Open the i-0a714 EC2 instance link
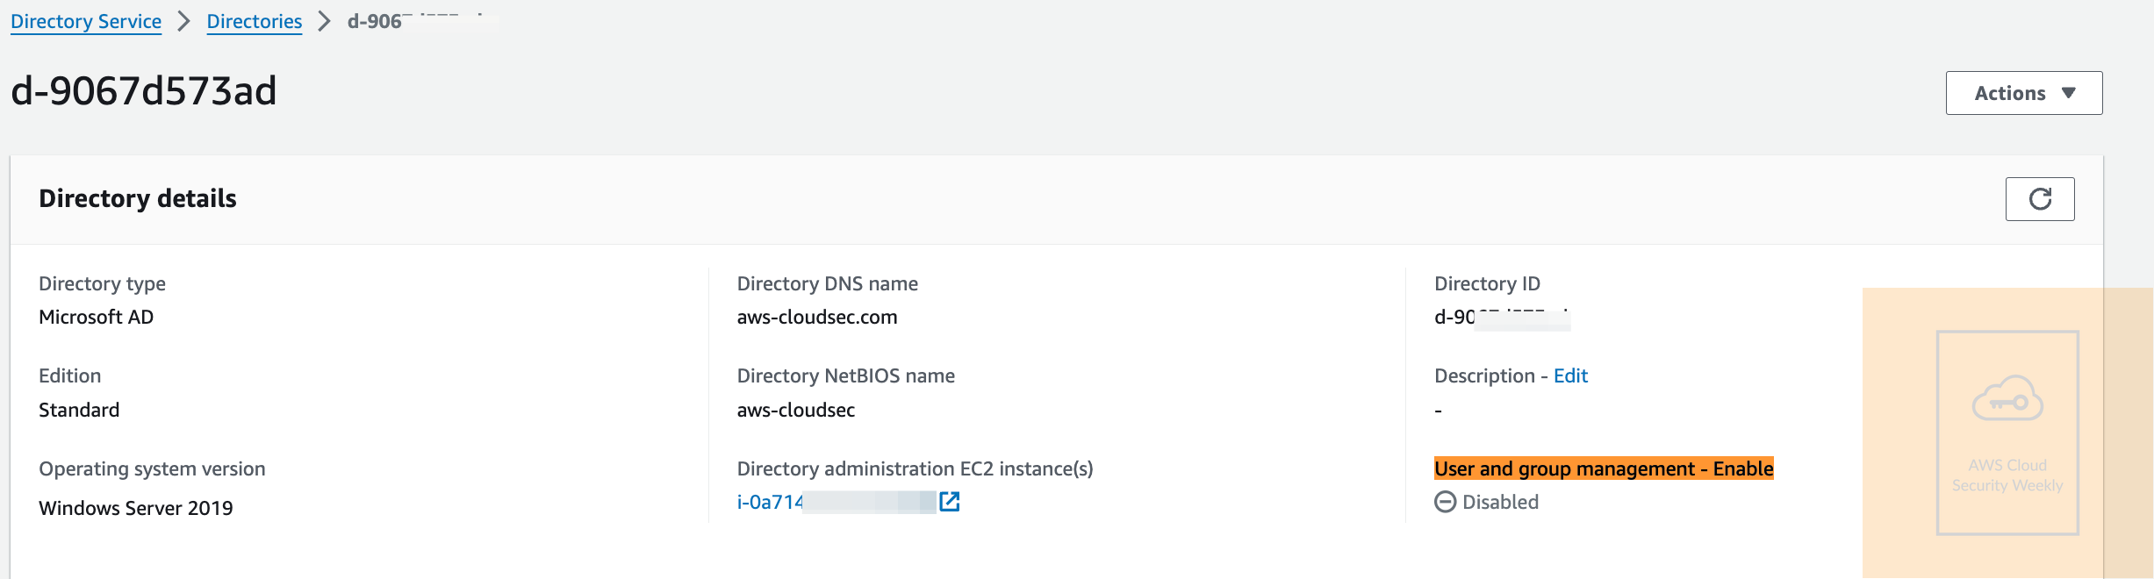Viewport: 2154px width, 579px height. [x=836, y=502]
